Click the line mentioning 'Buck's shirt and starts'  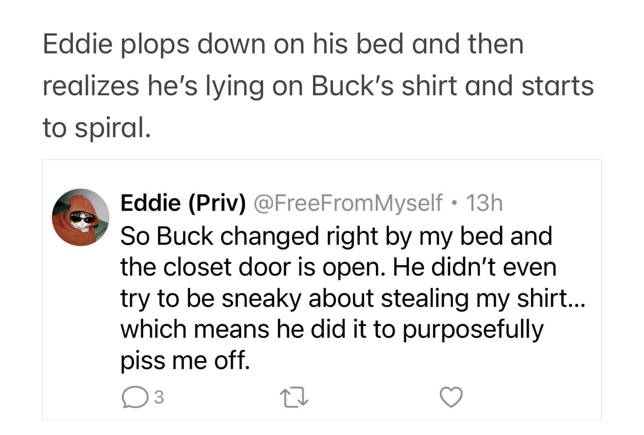[318, 86]
